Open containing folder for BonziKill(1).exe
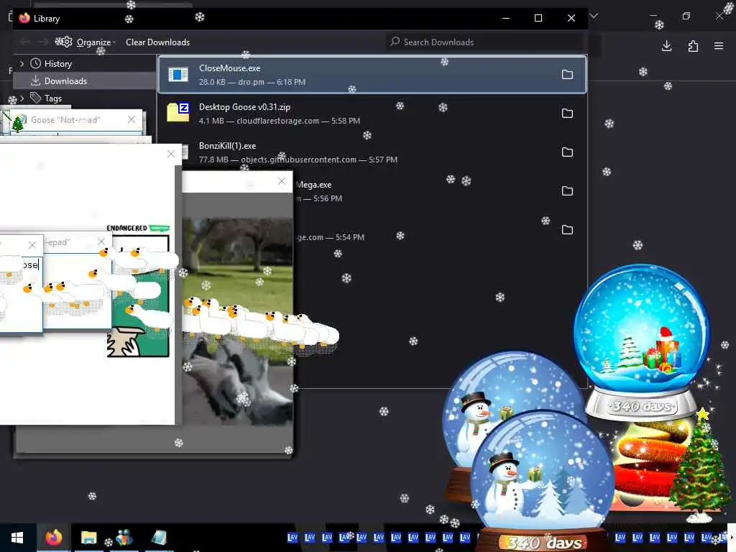This screenshot has height=552, width=736. 567,152
